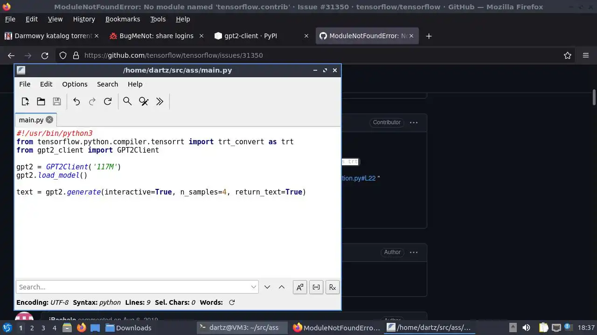This screenshot has width=597, height=335.
Task: Switch to the BugMeNot: share logins tab
Action: (x=156, y=36)
